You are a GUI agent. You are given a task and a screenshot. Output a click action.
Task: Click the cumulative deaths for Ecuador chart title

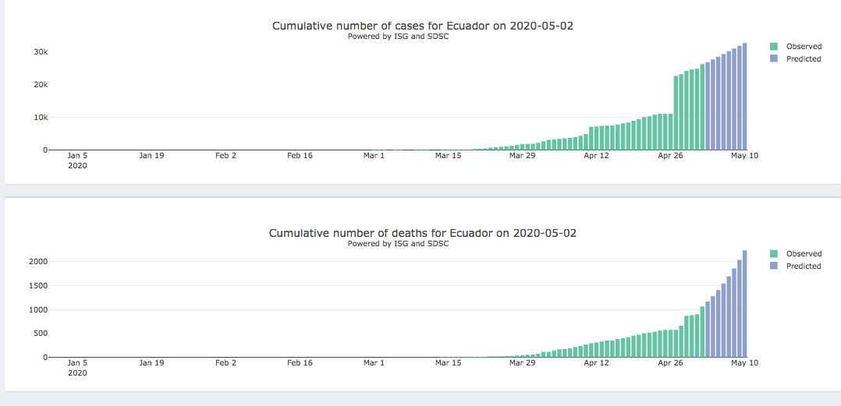[423, 233]
